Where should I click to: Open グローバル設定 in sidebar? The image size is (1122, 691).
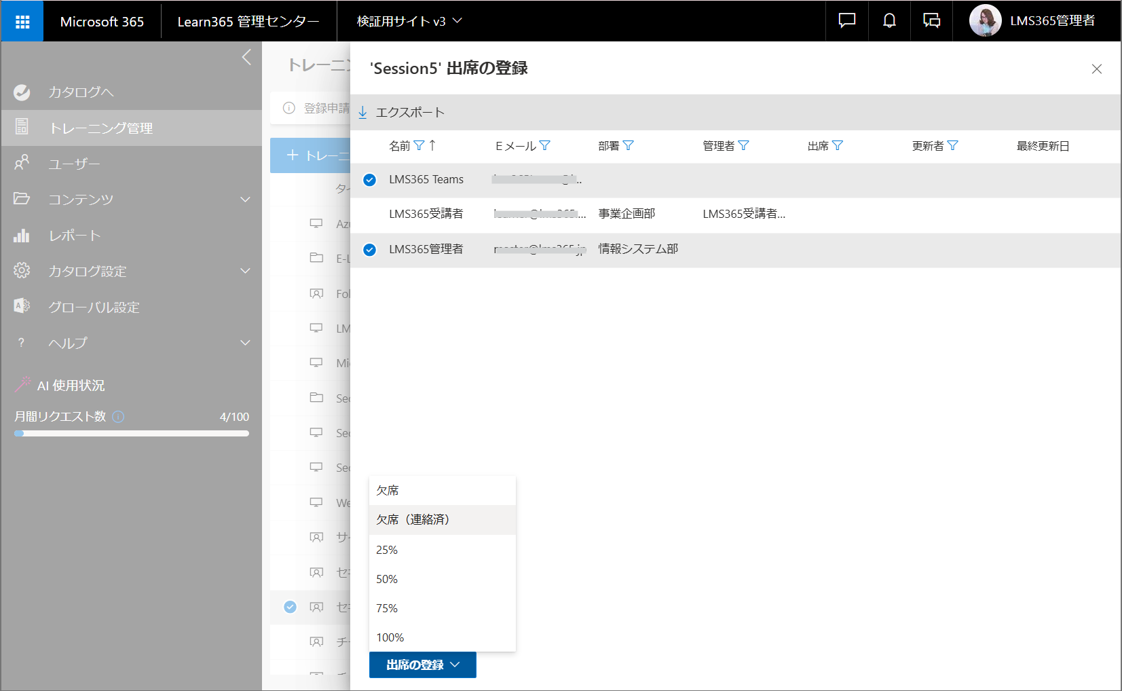tap(131, 307)
